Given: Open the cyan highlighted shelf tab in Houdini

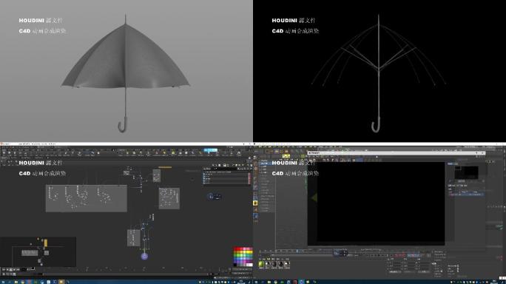Looking at the screenshot, I should click(x=210, y=150).
